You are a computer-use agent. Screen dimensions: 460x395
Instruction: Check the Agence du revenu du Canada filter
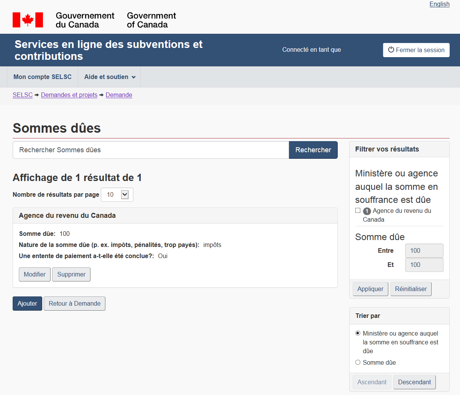click(358, 211)
